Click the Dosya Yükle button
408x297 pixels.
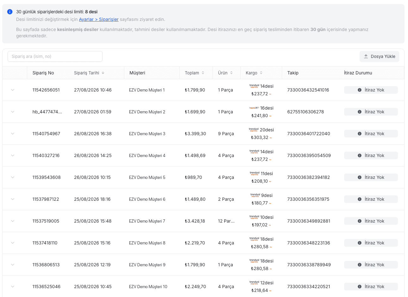pyautogui.click(x=379, y=56)
